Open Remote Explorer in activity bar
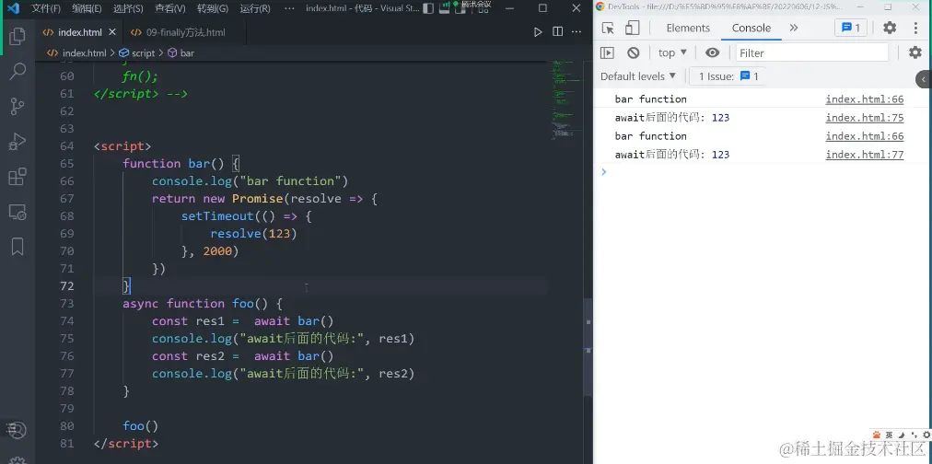The image size is (932, 464). tap(17, 212)
